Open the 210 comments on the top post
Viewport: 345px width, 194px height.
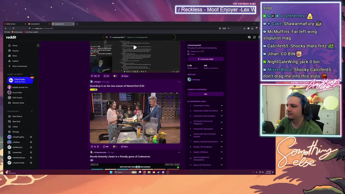[x=106, y=76]
